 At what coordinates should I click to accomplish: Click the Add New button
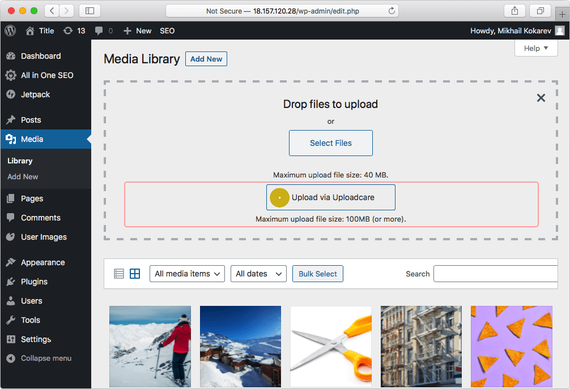(206, 59)
